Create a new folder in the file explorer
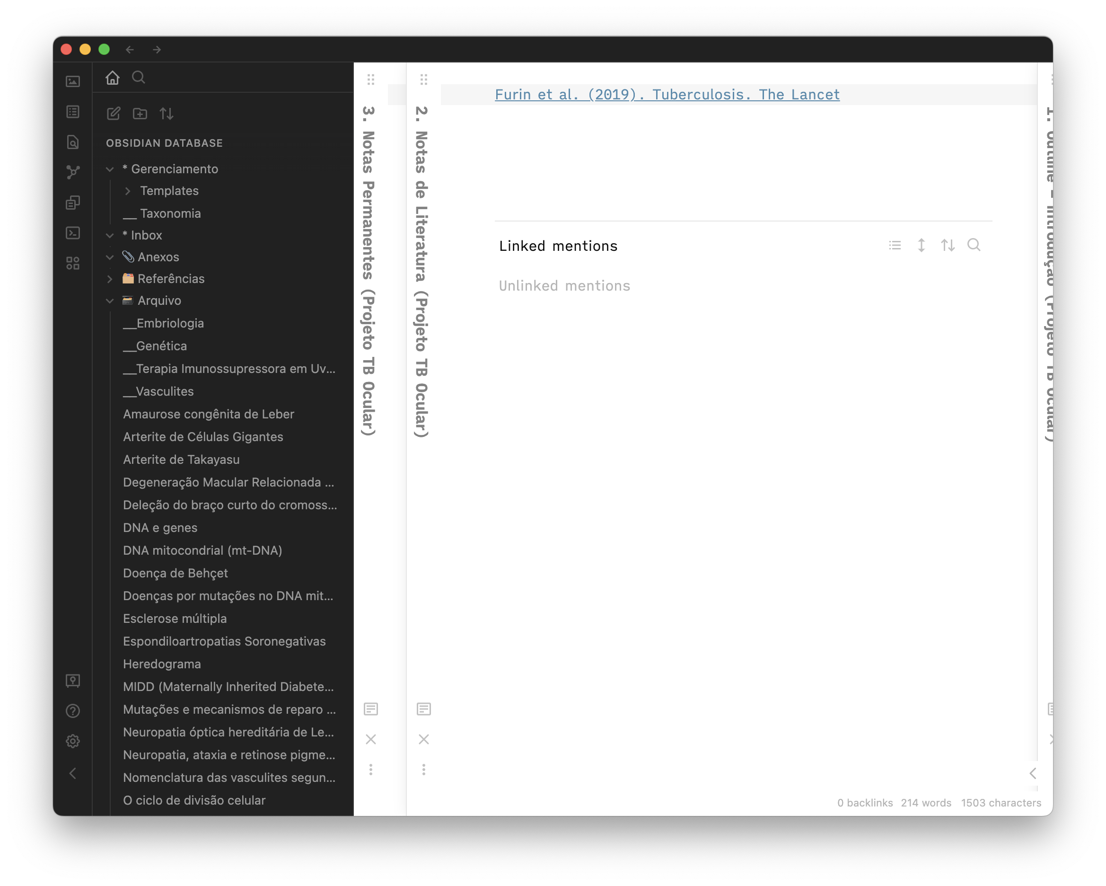Screen dimensions: 1106x886 (x=140, y=114)
